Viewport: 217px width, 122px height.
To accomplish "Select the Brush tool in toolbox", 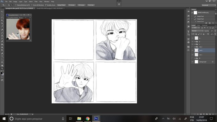I will pos(2,32).
